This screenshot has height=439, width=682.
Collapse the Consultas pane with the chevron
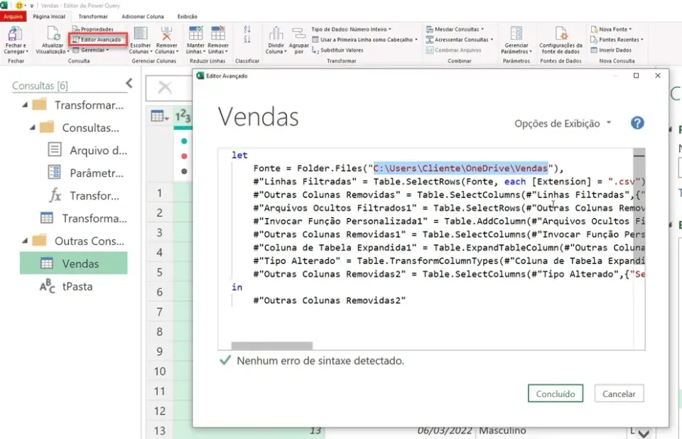129,83
